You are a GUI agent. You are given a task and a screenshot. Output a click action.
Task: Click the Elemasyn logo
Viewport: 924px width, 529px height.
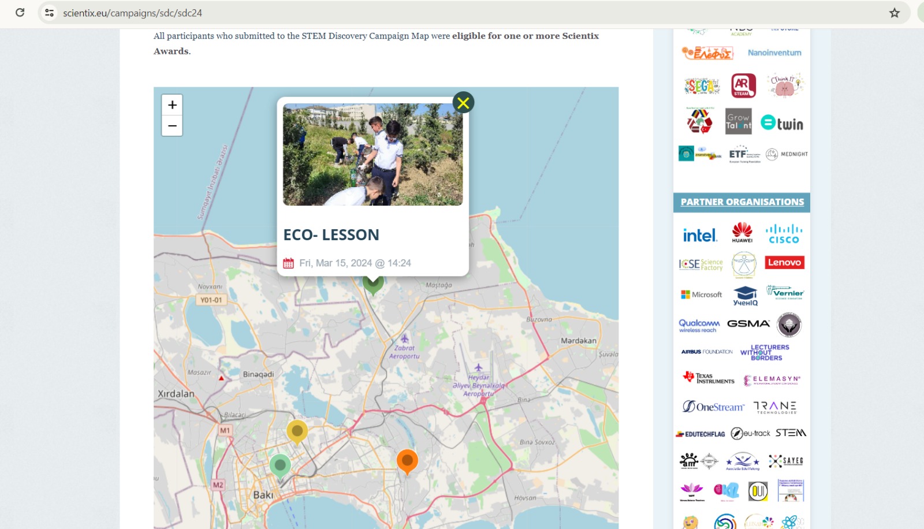[x=772, y=379]
